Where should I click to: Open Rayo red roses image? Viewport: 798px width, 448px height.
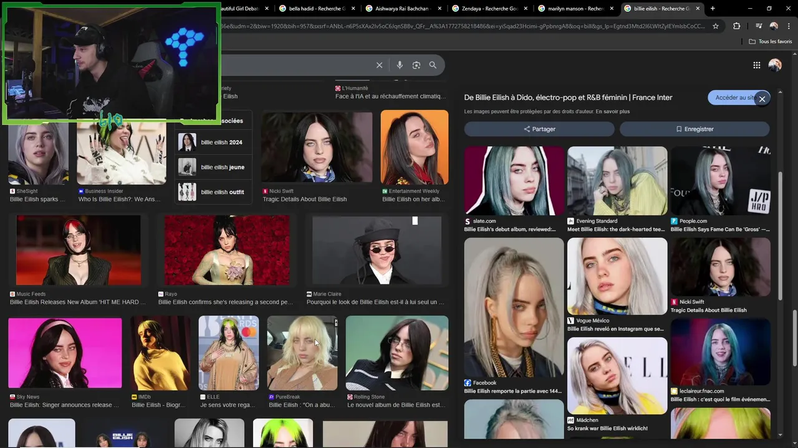click(x=226, y=250)
